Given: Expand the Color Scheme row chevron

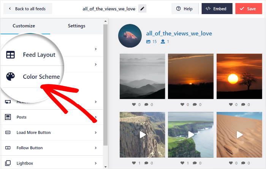Looking at the screenshot, I should click(x=96, y=64).
